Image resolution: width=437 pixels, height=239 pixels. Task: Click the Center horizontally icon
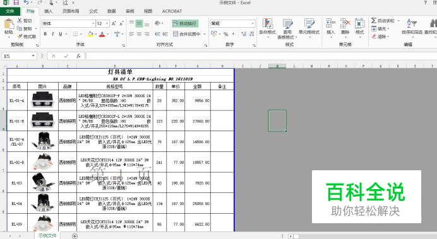[139, 34]
